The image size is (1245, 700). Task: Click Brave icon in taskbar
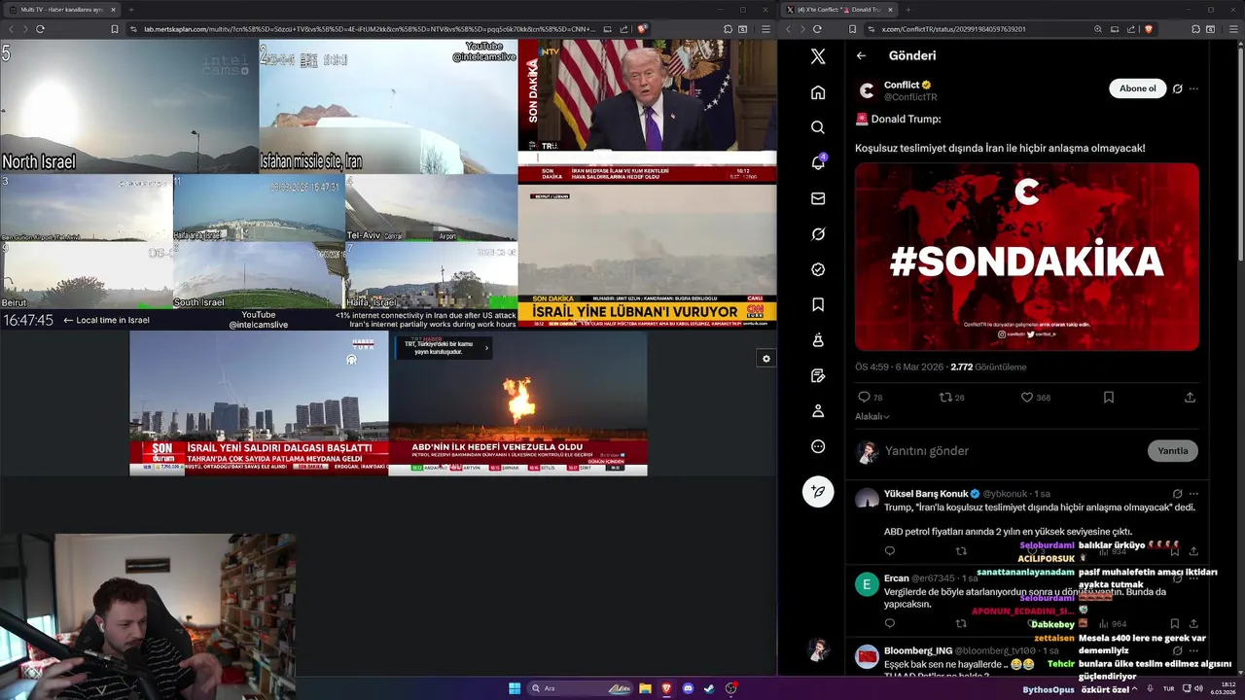[666, 688]
